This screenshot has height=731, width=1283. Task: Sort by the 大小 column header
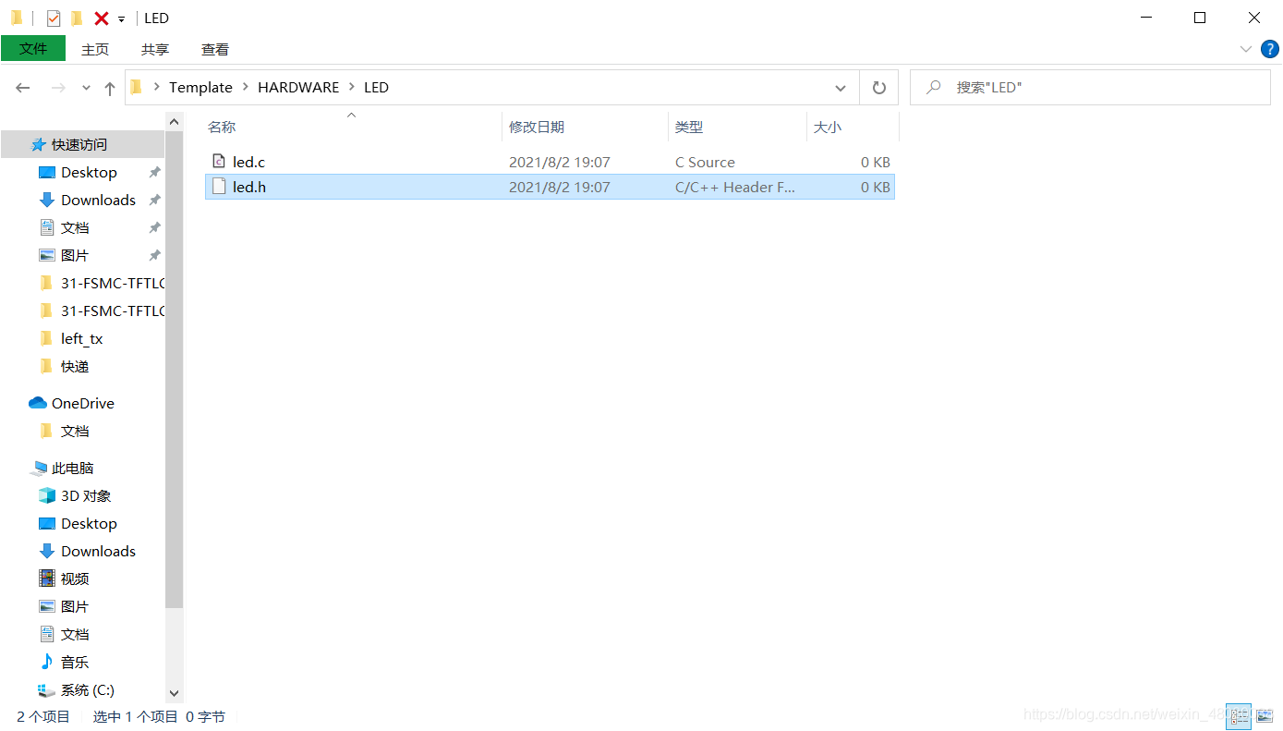[x=828, y=128]
